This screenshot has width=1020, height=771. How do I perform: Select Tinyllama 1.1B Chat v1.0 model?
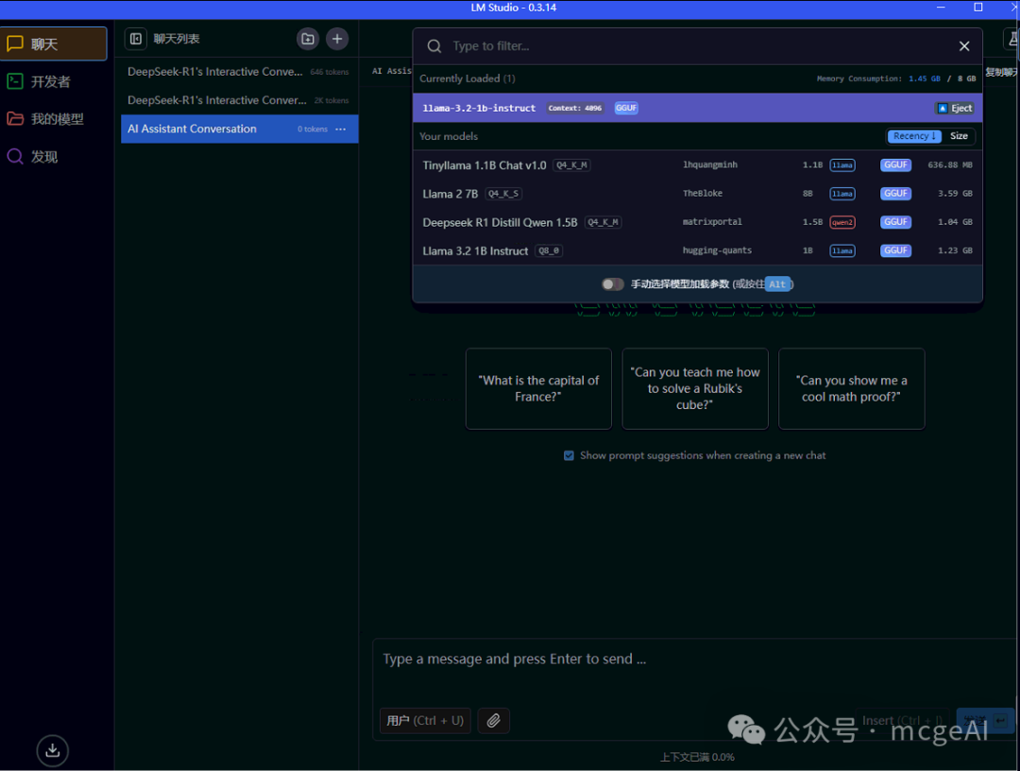click(697, 165)
